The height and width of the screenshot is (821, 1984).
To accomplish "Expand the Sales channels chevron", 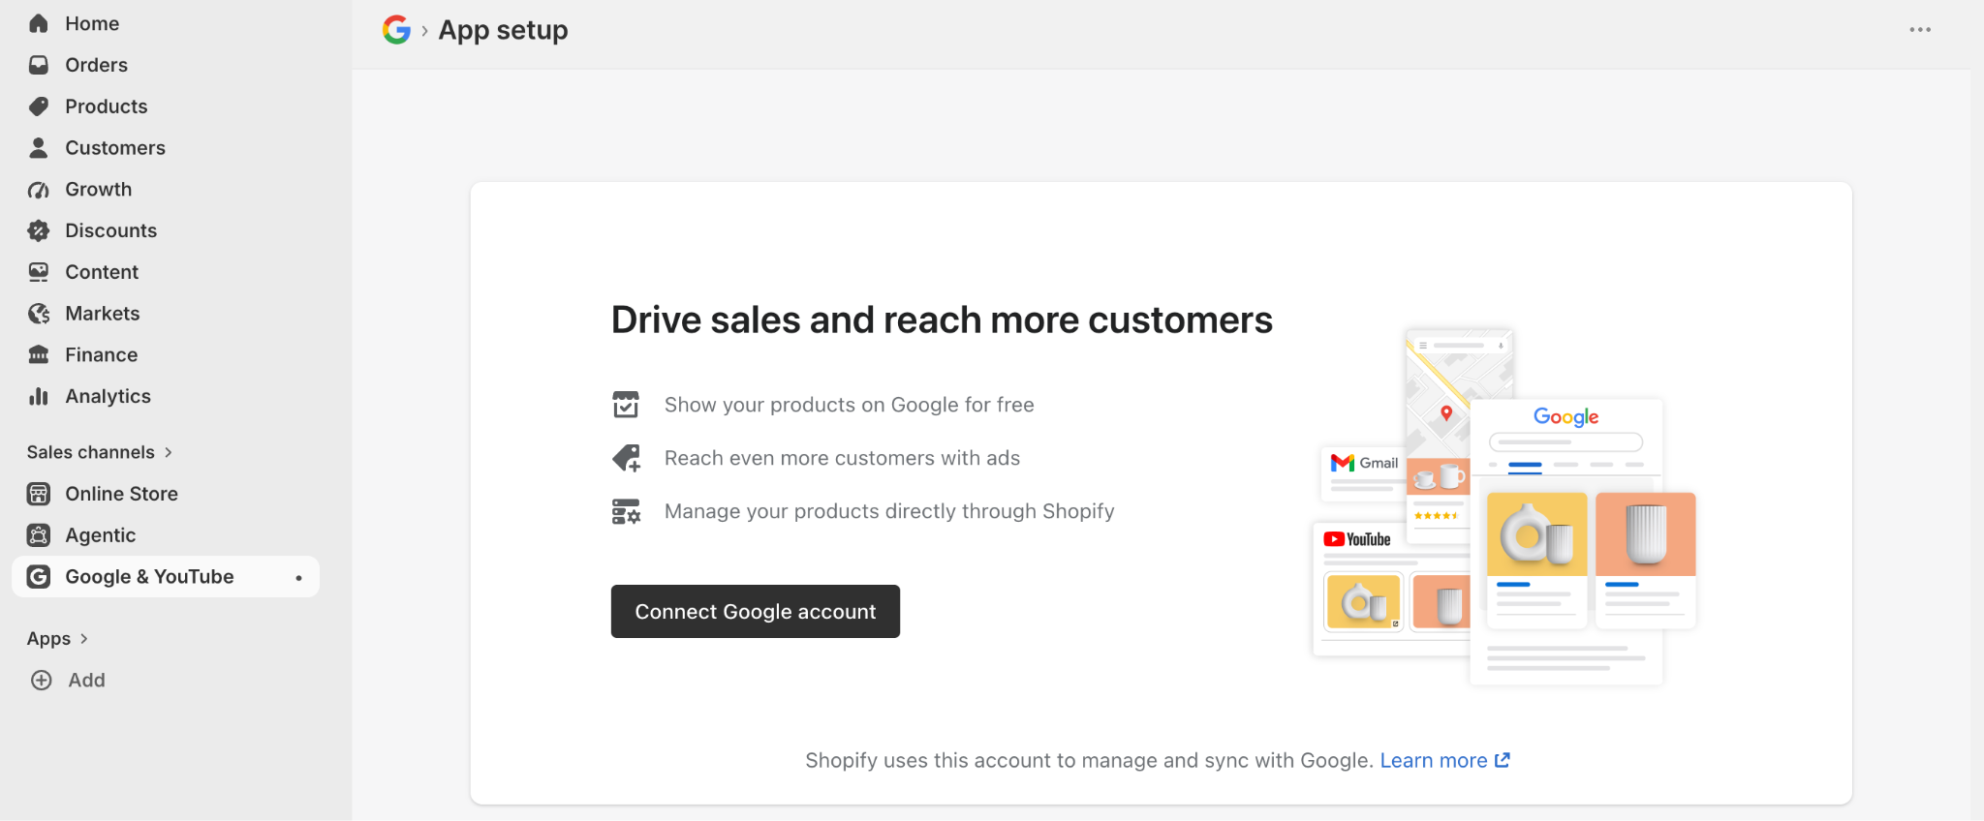I will pyautogui.click(x=169, y=452).
